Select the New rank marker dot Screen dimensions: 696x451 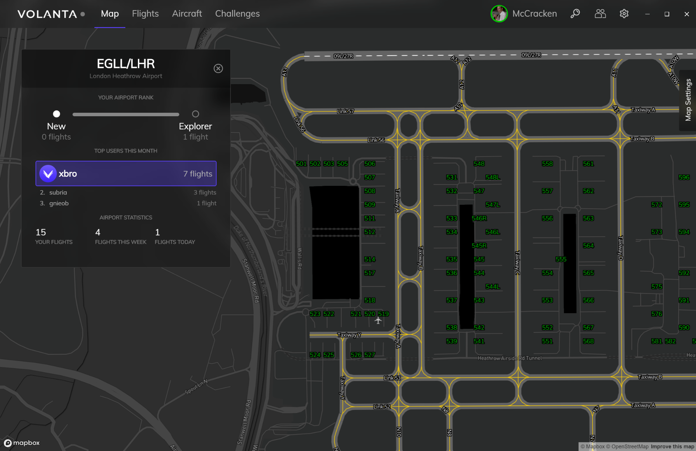pyautogui.click(x=56, y=114)
